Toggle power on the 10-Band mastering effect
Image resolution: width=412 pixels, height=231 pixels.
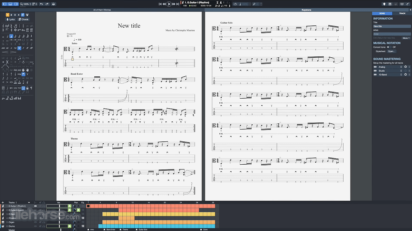coord(406,75)
